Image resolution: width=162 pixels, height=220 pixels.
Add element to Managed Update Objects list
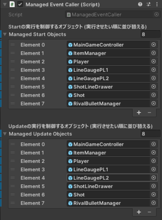[139, 212]
